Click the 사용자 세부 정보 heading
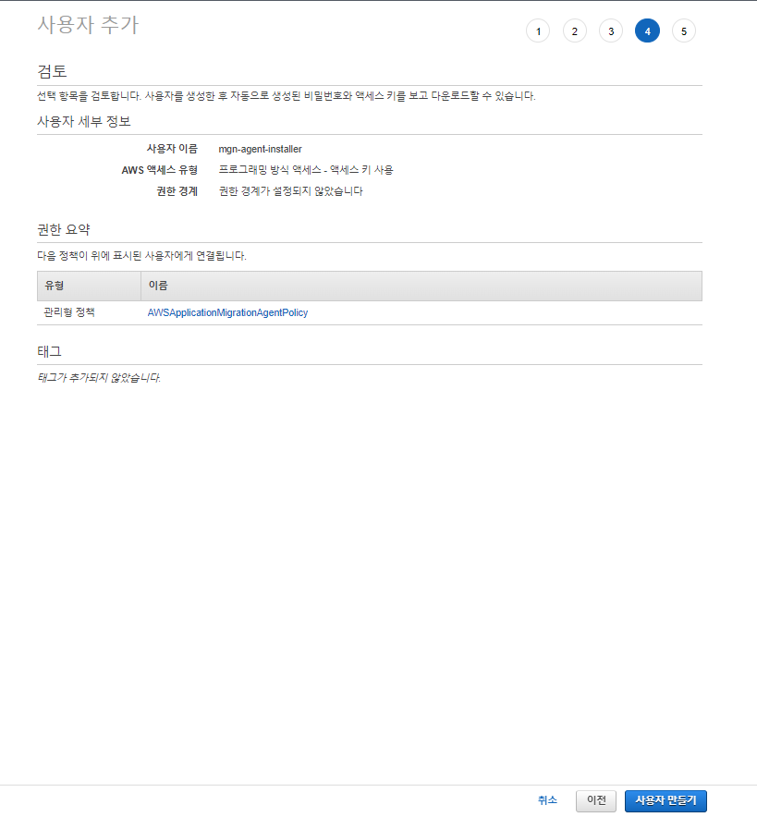The height and width of the screenshot is (817, 757). (84, 121)
